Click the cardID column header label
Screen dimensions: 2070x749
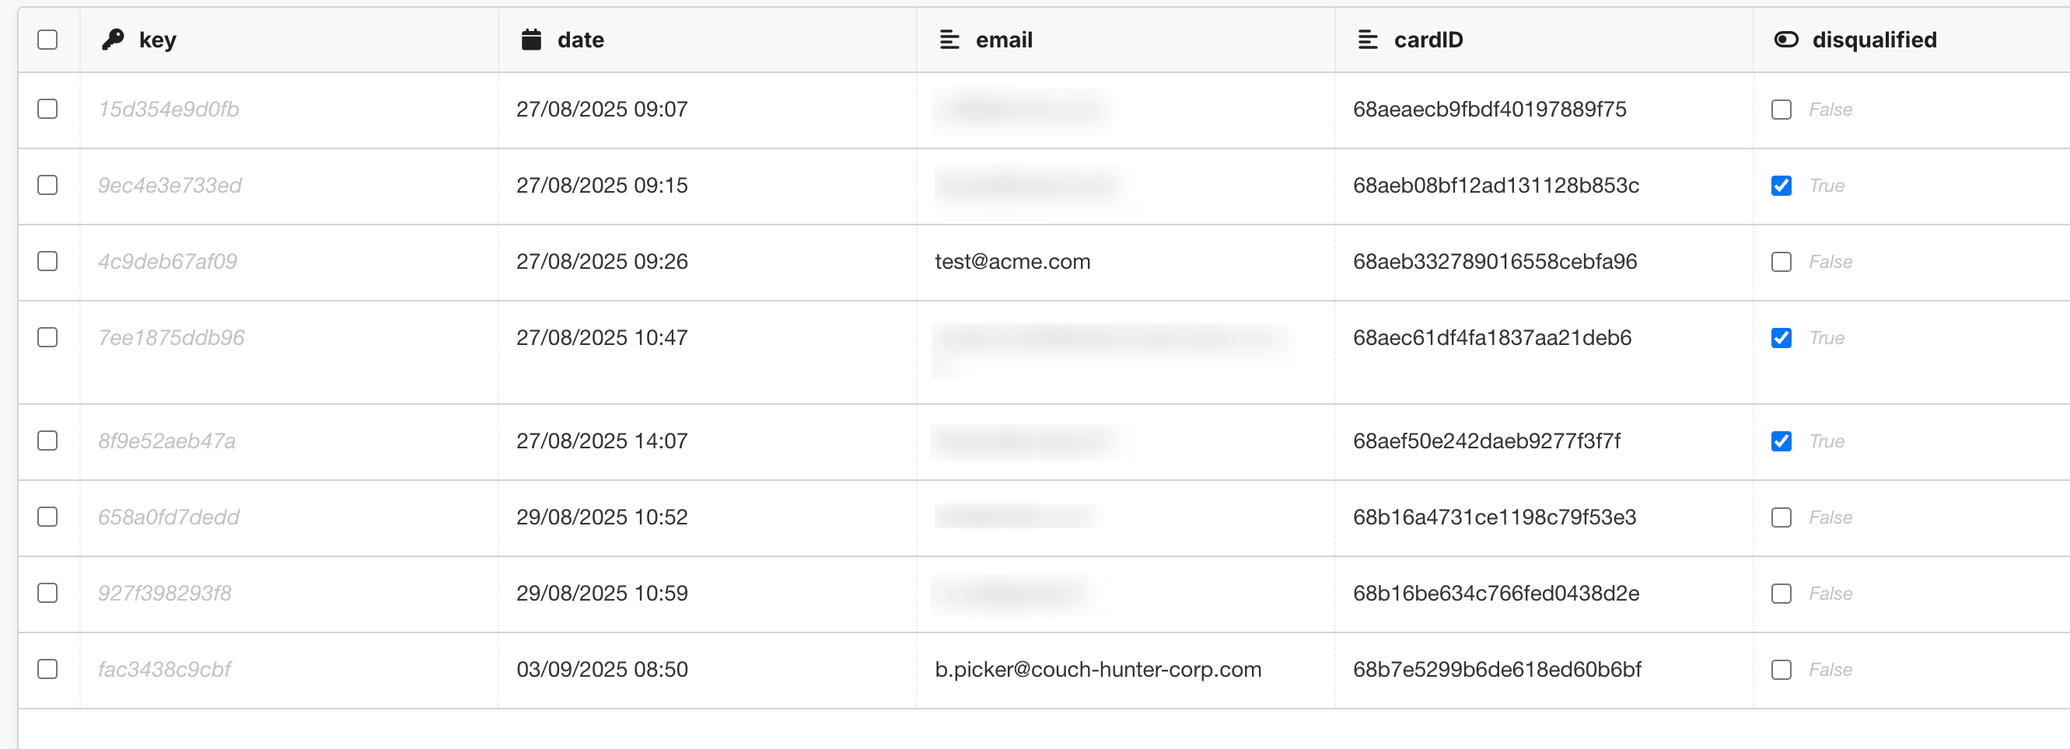(x=1428, y=40)
